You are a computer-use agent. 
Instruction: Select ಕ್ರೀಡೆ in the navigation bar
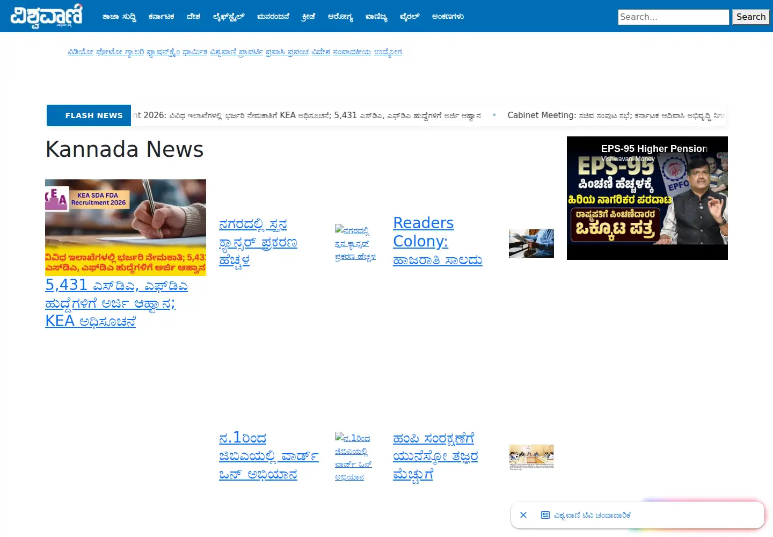(x=309, y=17)
